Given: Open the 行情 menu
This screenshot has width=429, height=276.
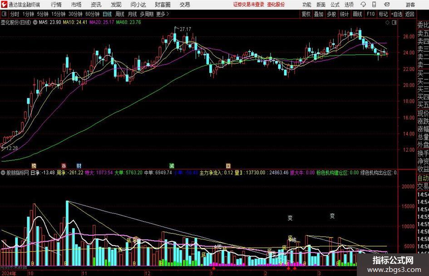Looking at the screenshot, I should 56,5.
